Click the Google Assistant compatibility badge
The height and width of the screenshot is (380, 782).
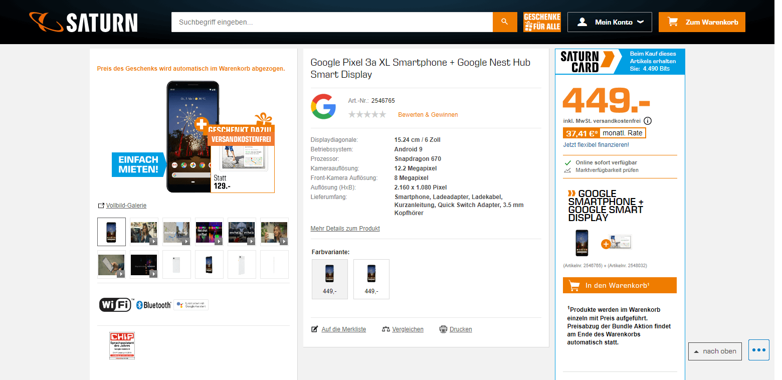(191, 305)
